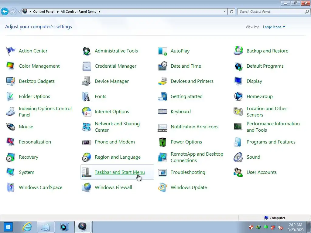Click the media player taskbar icon
311x233 pixels.
pyautogui.click(x=64, y=227)
